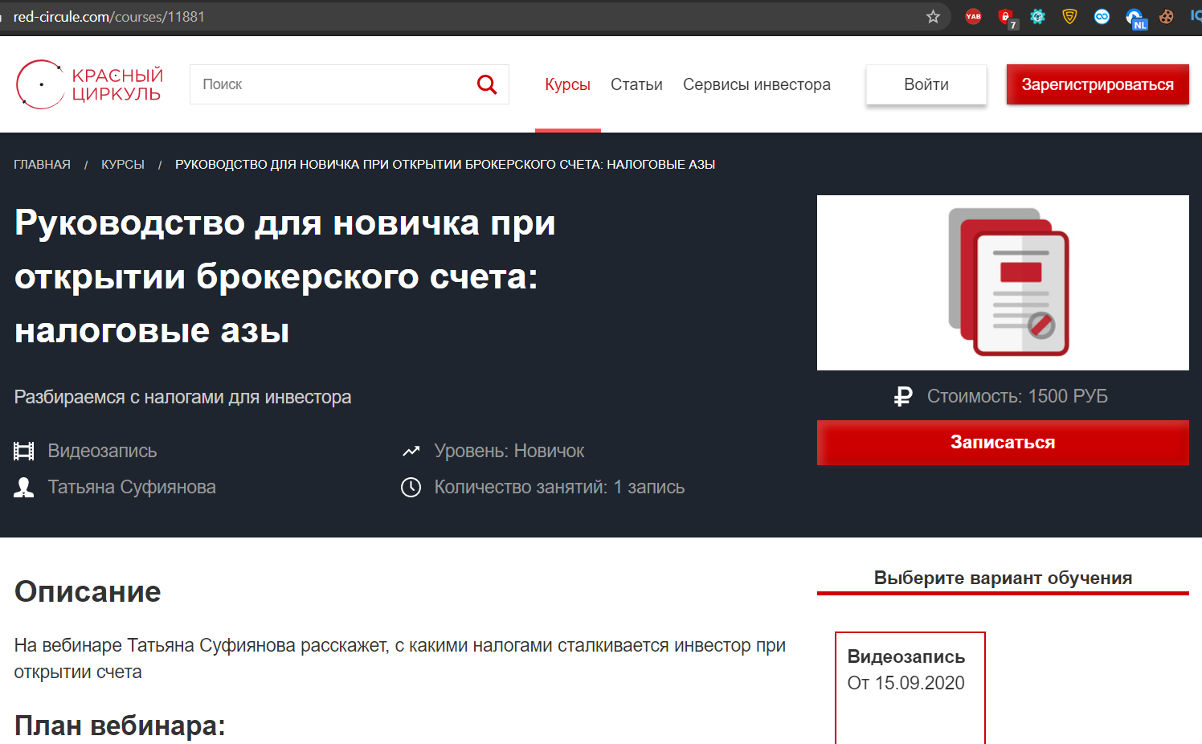The height and width of the screenshot is (744, 1202).
Task: Click the Уровень: Новичок text
Action: click(x=509, y=452)
